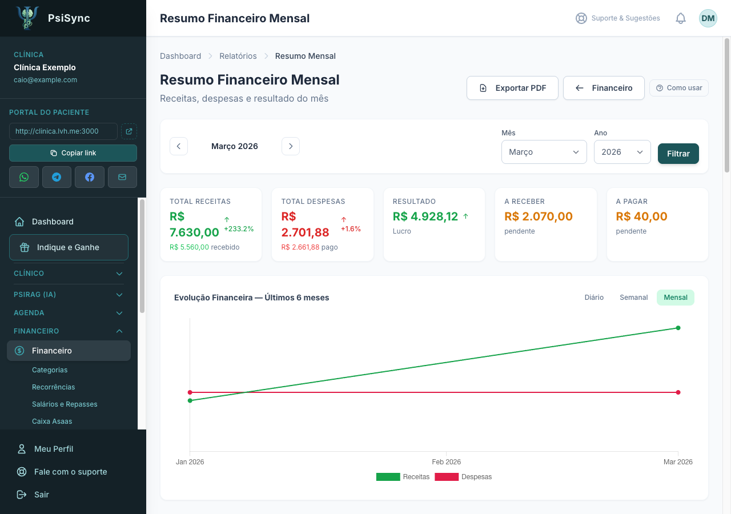
Task: Expand the AGENDA sidebar section
Action: [69, 313]
